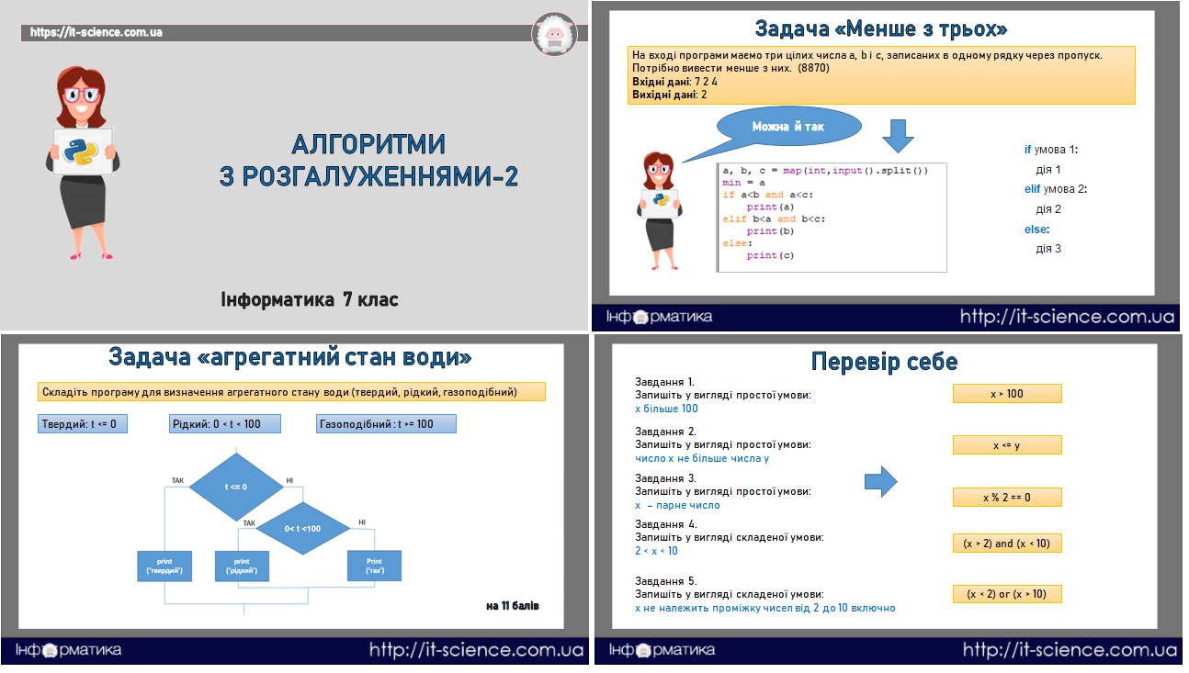This screenshot has width=1189, height=673.
Task: Click the 'x % 2 == 0' answer box
Action: (x=1006, y=497)
